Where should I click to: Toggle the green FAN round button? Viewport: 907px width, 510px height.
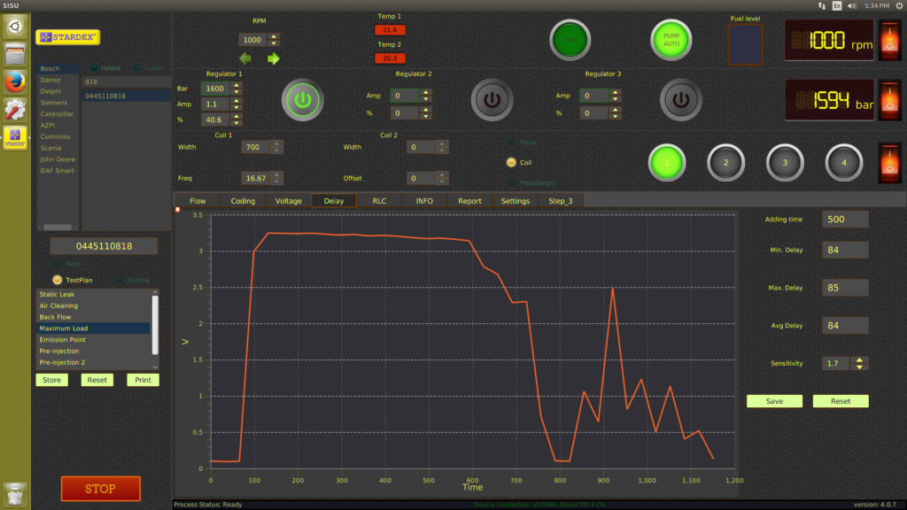point(570,40)
